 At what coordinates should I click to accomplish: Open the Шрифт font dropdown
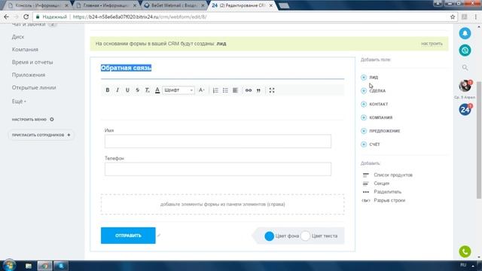[x=178, y=90]
